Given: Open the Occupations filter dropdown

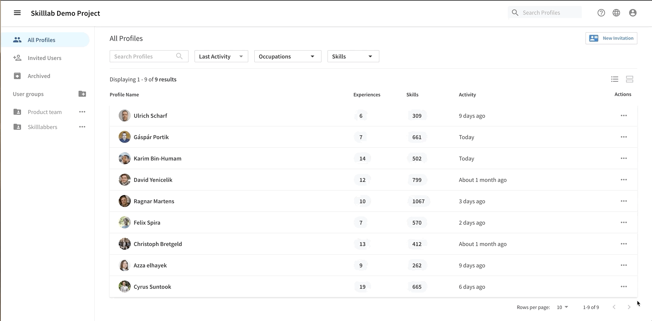Looking at the screenshot, I should click(x=288, y=56).
